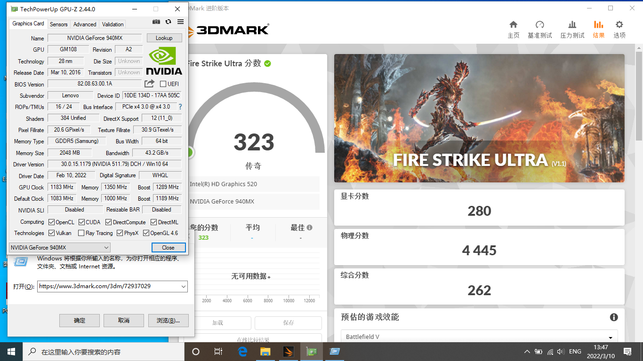Screen dimensions: 643x361
Task: Open 3DMark options (选项) gear icon
Action: coord(619,30)
